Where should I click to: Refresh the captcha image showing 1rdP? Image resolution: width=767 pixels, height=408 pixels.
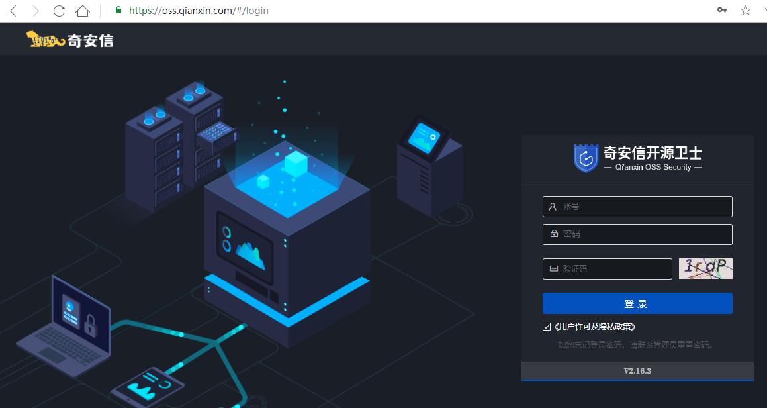pyautogui.click(x=705, y=268)
